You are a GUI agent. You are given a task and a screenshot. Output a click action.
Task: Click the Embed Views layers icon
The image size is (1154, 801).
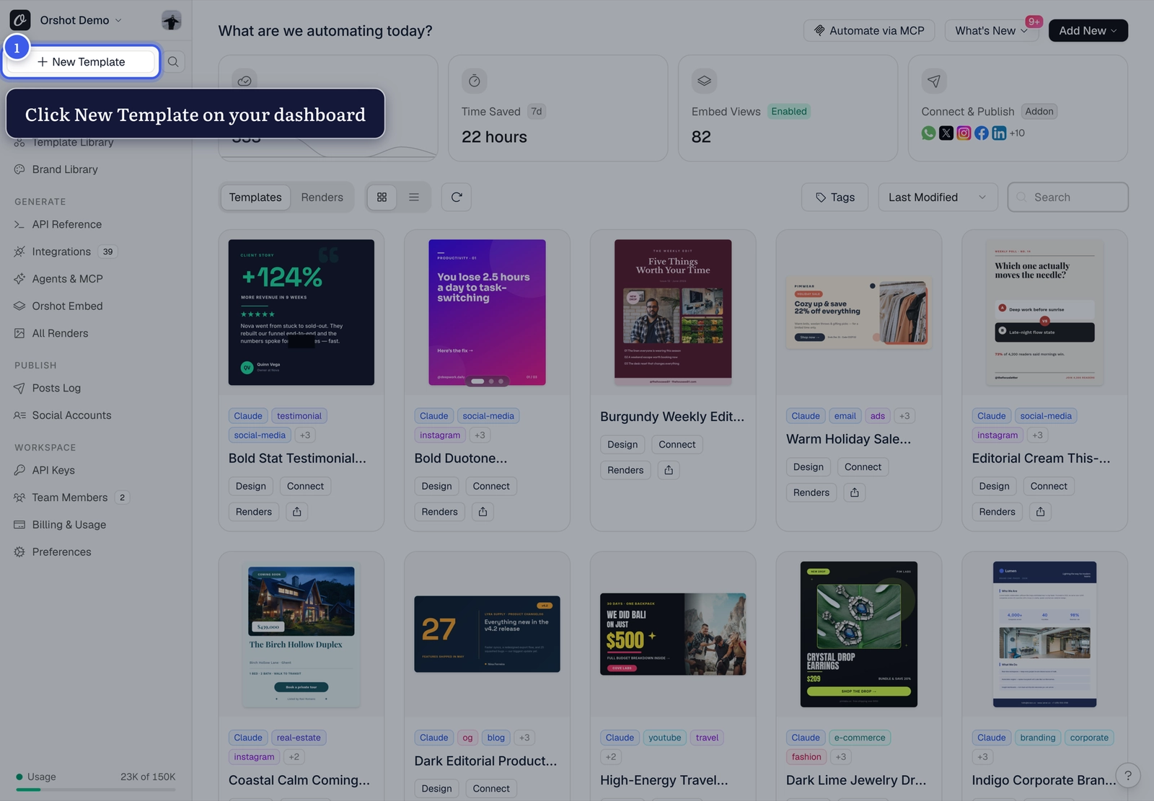tap(705, 81)
